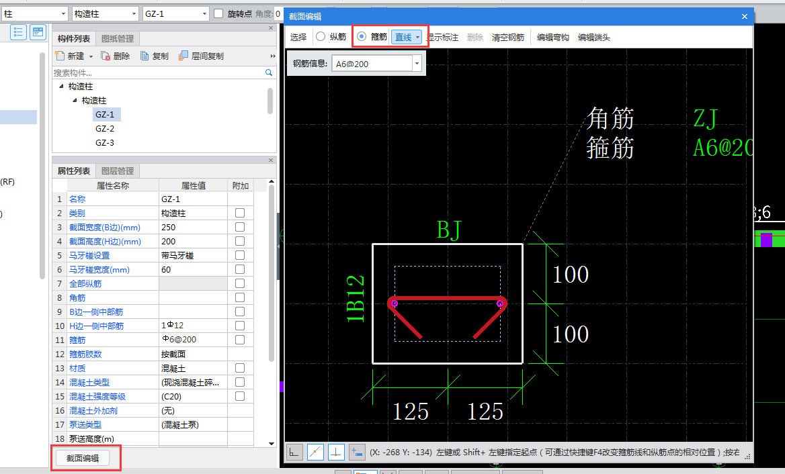Open the GZ-1 component dropdown
Screen dimensions: 785x474
coord(204,14)
